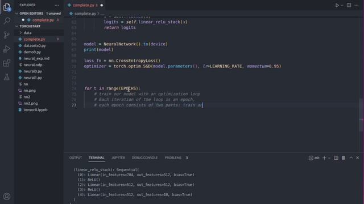Open Explorer's more actions ellipsis

coord(57,5)
